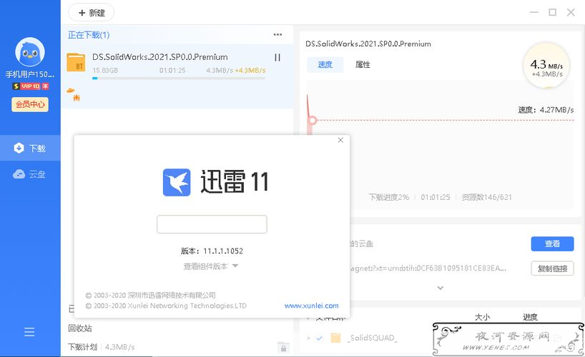The image size is (585, 357).
Task: Expand the magnet link details chevron
Action: point(440,288)
